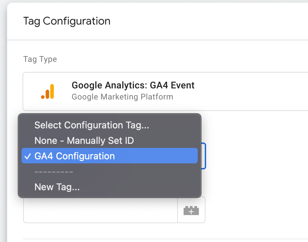Click the "Google Marketing Platform" subtitle
308x242 pixels.
tap(122, 96)
